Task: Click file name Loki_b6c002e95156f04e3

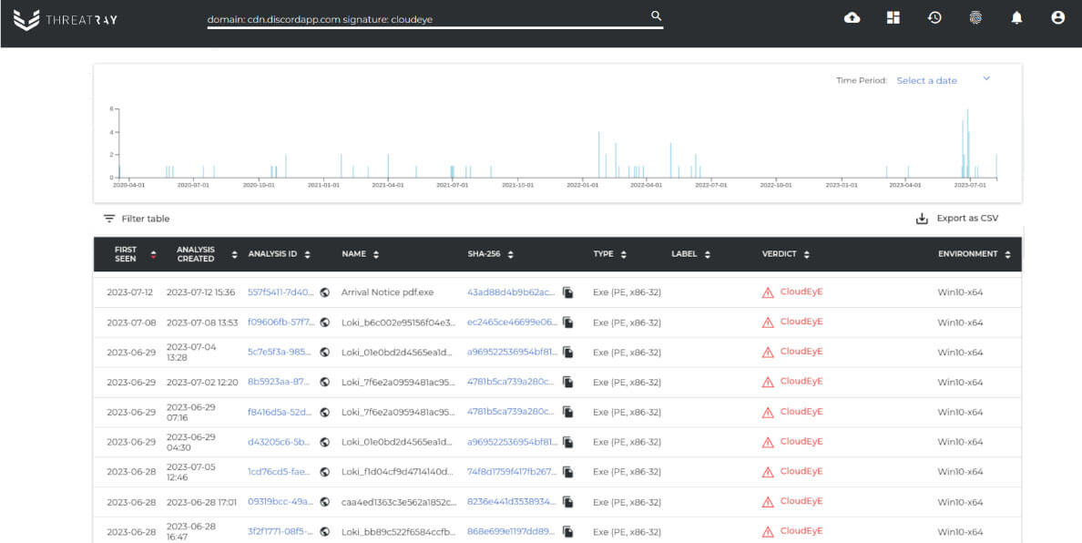Action: (x=399, y=323)
